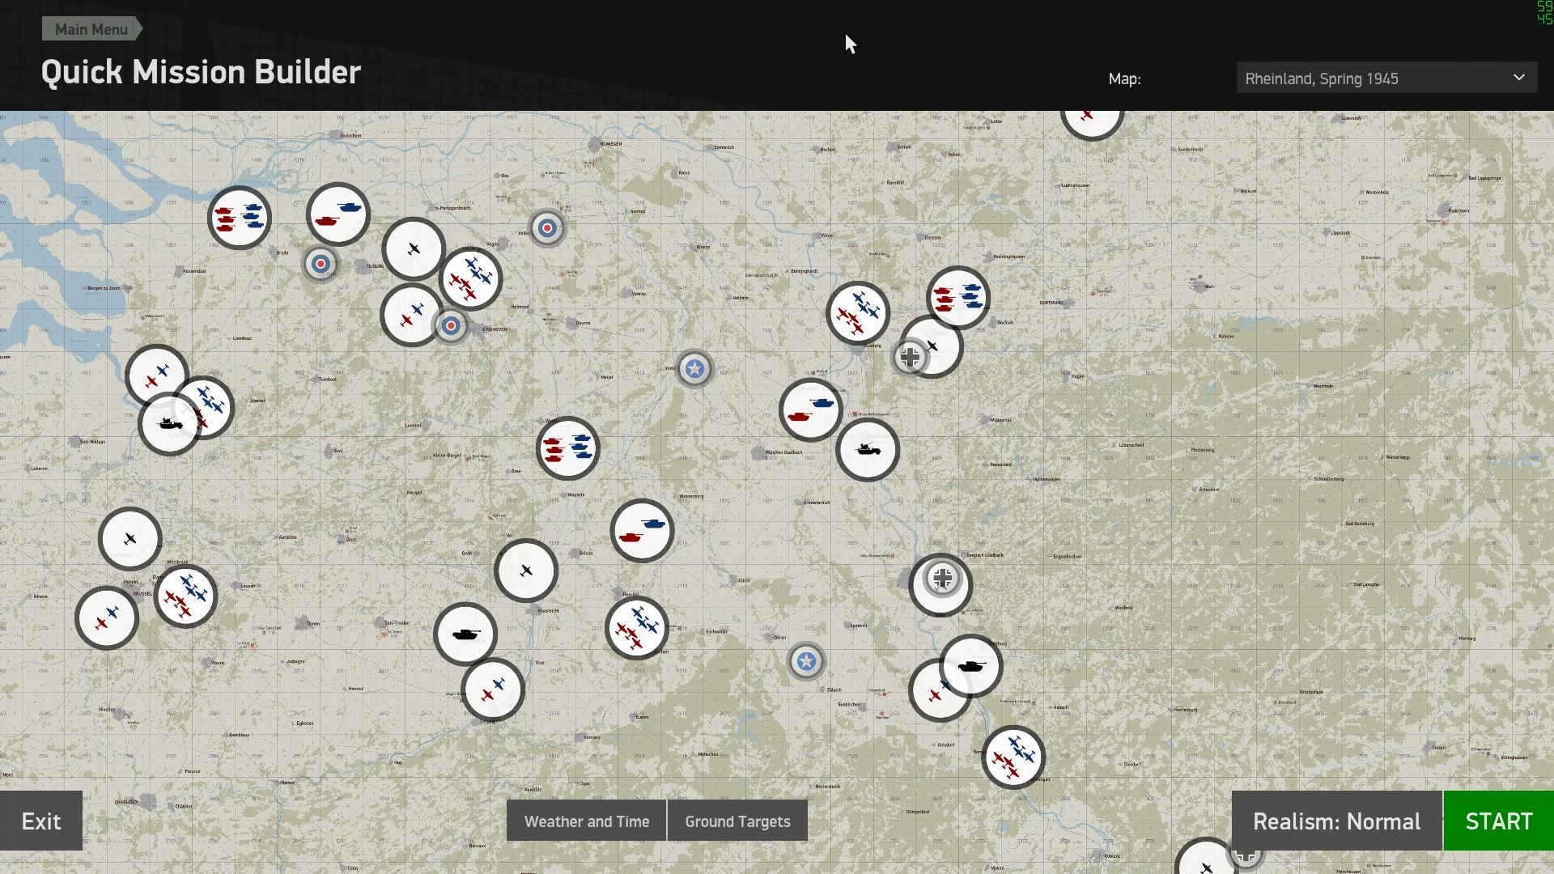Image resolution: width=1554 pixels, height=874 pixels.
Task: Pick the multi-plane dogfight icon near Veghel
Action: pos(470,278)
